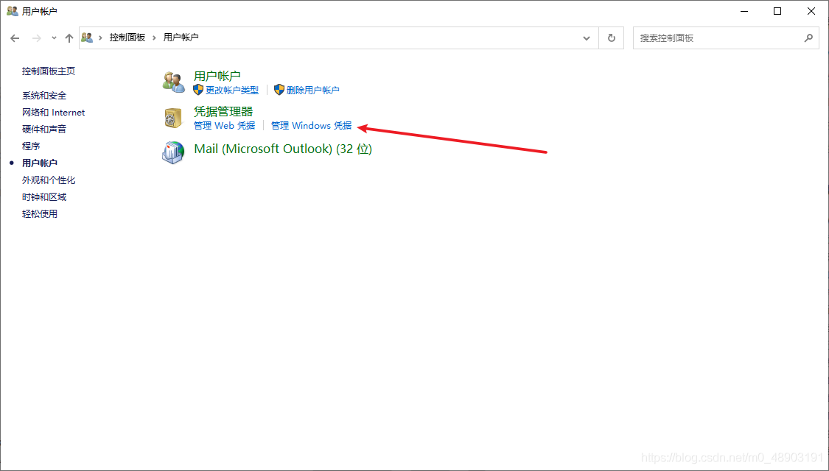Open 时钟和区域 category
829x471 pixels.
coord(44,197)
